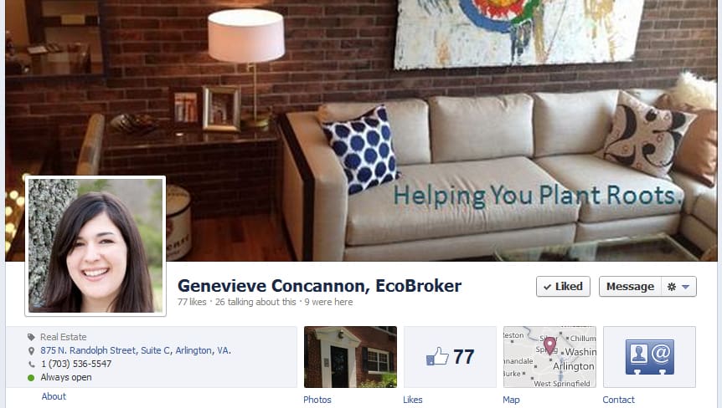Click the thumbs-up Likes icon

tap(437, 356)
